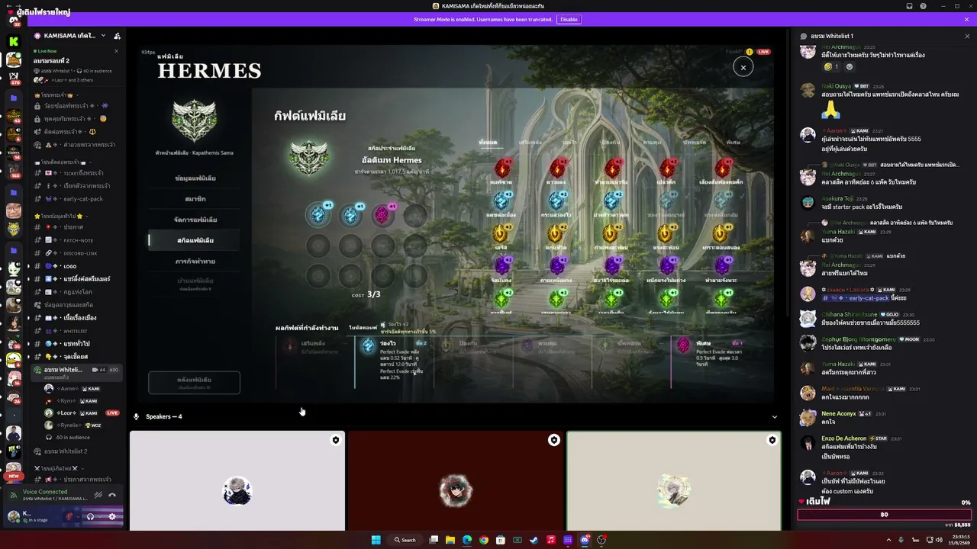Select the red skill gem labeled +3

tap(503, 168)
